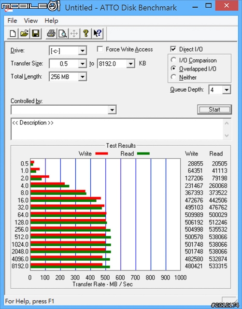Close the ATTO Disk Benchmark window
This screenshot has height=309, width=242.
pyautogui.click(x=227, y=6)
